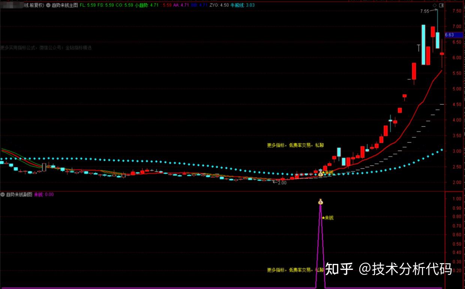Click the tall cyan candlestick near 7.00
Screen dimensions: 465x289
tap(423, 45)
